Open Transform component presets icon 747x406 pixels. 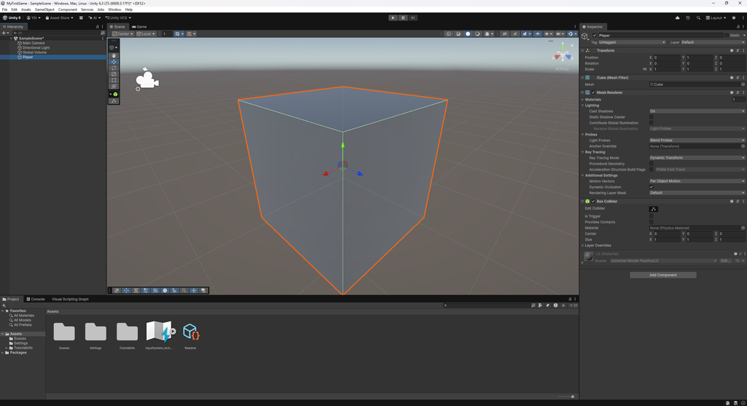click(738, 50)
